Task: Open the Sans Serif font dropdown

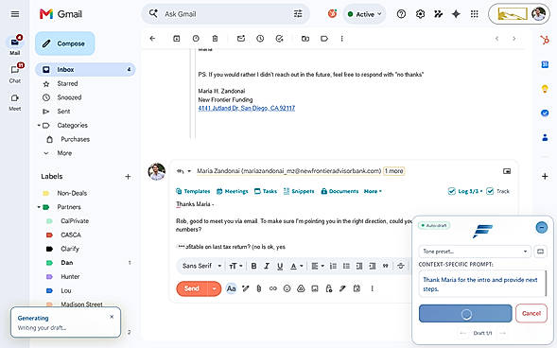Action: click(201, 266)
